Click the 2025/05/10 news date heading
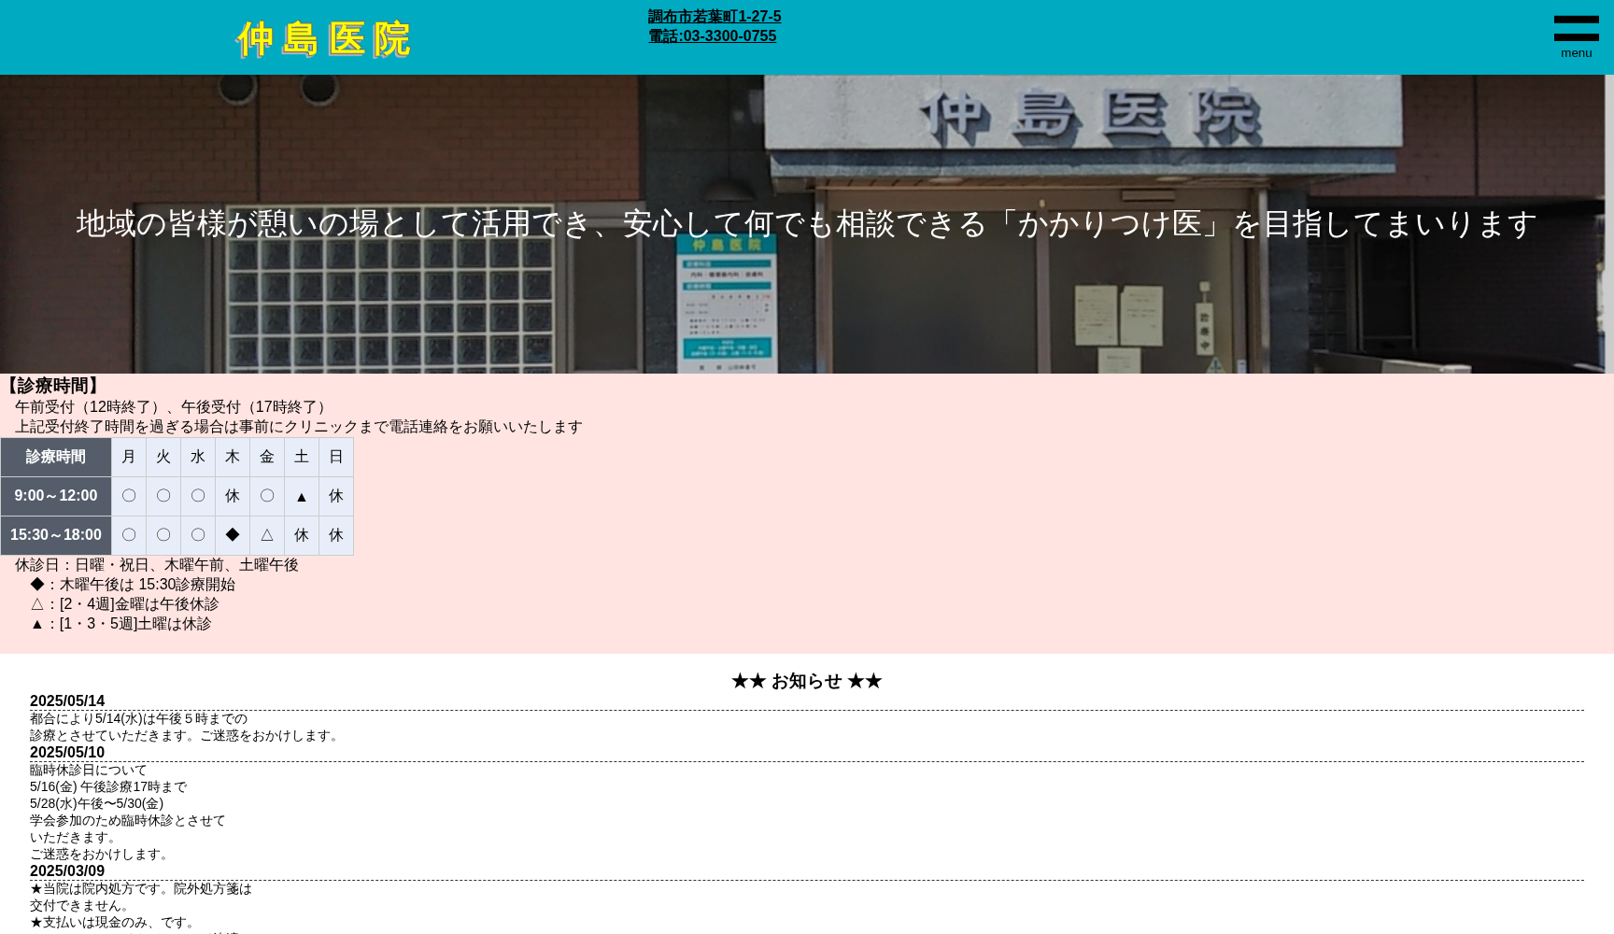The width and height of the screenshot is (1614, 934). click(x=67, y=753)
